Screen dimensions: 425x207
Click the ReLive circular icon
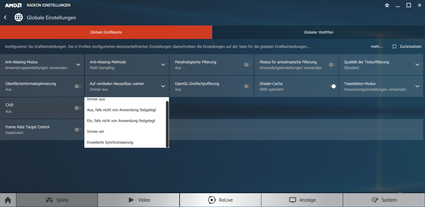point(212,200)
